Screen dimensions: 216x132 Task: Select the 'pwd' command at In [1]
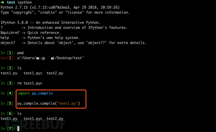pos(20,53)
